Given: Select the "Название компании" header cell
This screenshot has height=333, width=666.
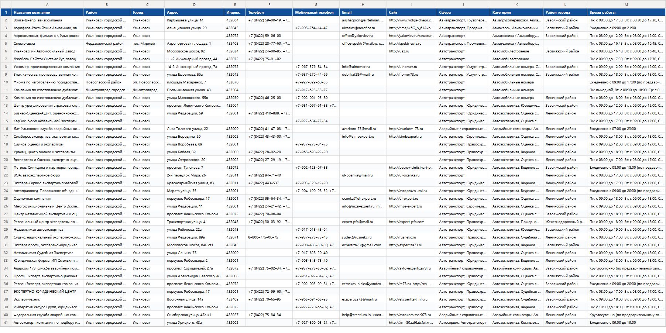Looking at the screenshot, I should (x=47, y=12).
